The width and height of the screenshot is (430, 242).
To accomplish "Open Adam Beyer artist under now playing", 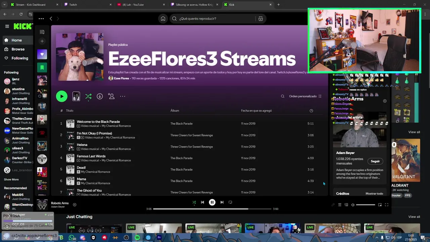I will click(x=58, y=207).
